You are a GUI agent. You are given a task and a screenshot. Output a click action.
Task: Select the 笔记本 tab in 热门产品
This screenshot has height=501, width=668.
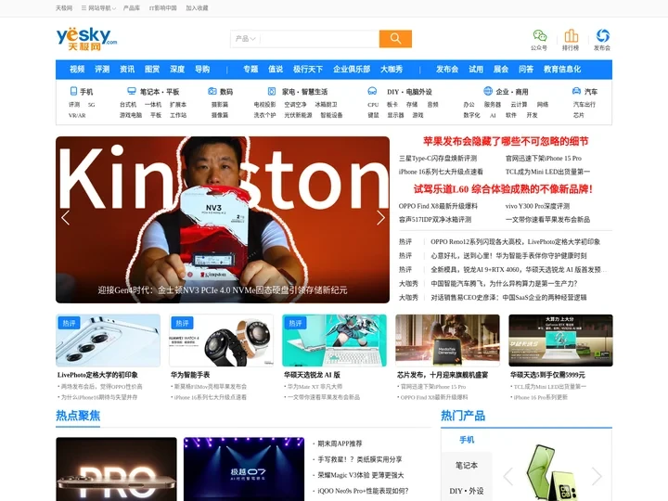(x=467, y=465)
